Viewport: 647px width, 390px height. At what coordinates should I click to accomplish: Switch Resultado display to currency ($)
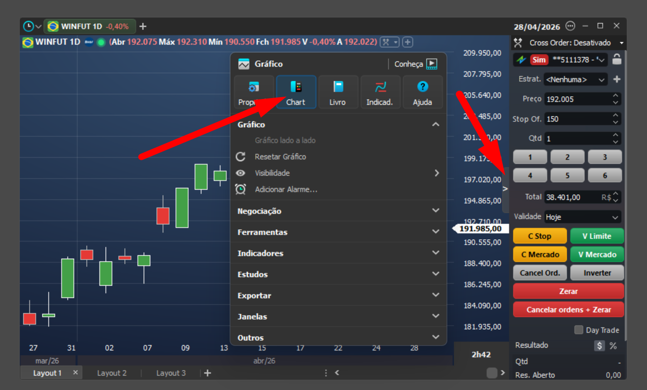(x=599, y=346)
